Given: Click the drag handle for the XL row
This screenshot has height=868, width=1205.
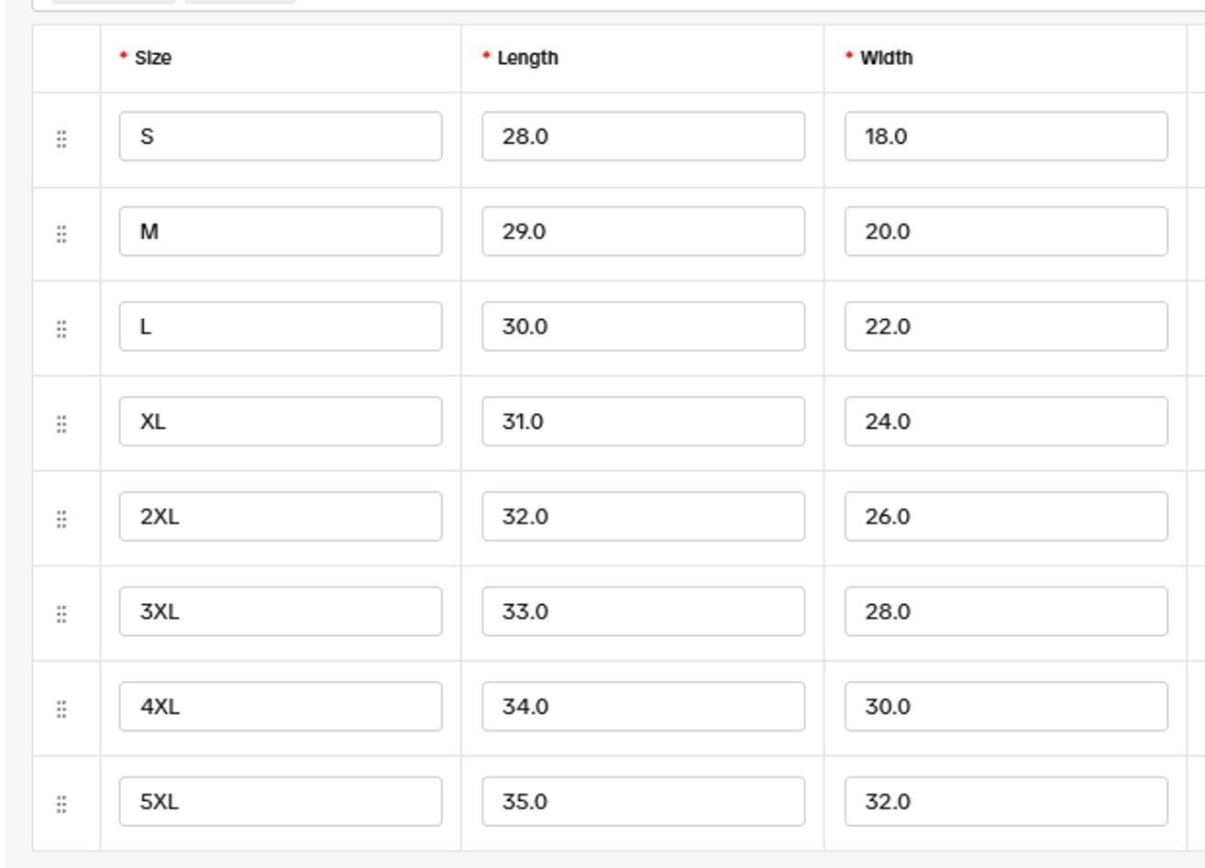Looking at the screenshot, I should click(61, 423).
